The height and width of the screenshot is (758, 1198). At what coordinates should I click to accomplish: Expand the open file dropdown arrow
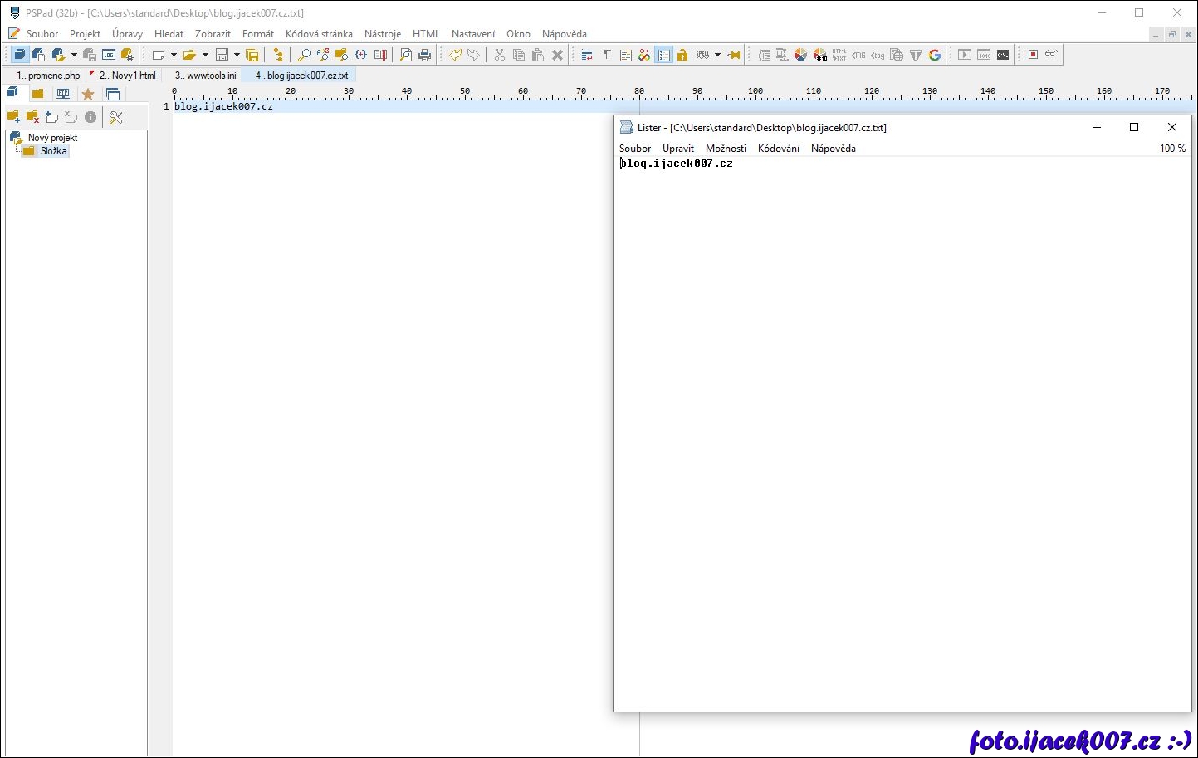(x=205, y=55)
